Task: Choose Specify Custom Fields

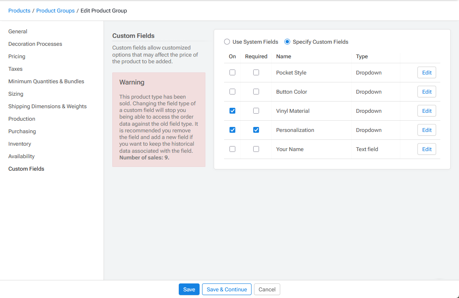Action: click(x=287, y=42)
